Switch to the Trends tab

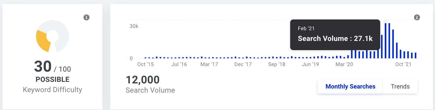click(x=400, y=86)
